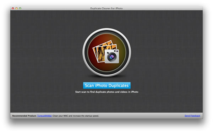The image size is (213, 133).
Task: Click the Duplicate Cleaner For iPhoto title
Action: tap(106, 9)
